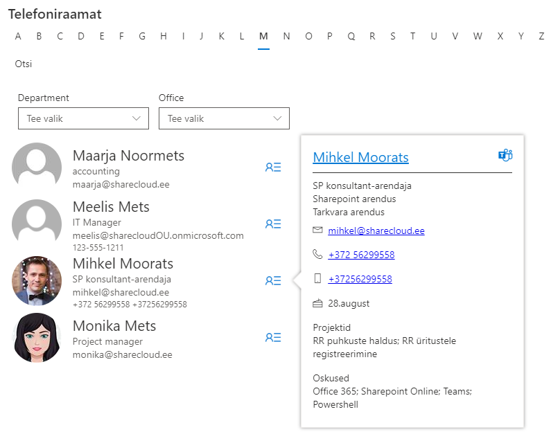The image size is (551, 434).
Task: Select letter G tab
Action: [x=142, y=36]
